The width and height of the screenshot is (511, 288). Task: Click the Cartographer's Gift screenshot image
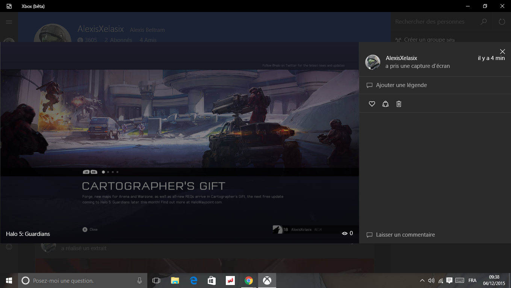pos(179,142)
